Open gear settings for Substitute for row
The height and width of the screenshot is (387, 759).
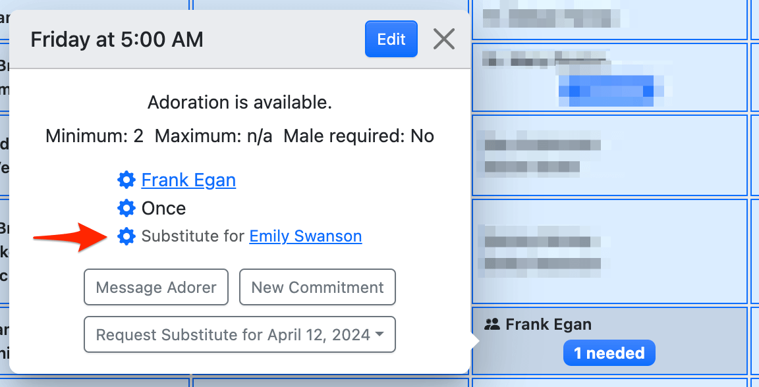pos(126,236)
